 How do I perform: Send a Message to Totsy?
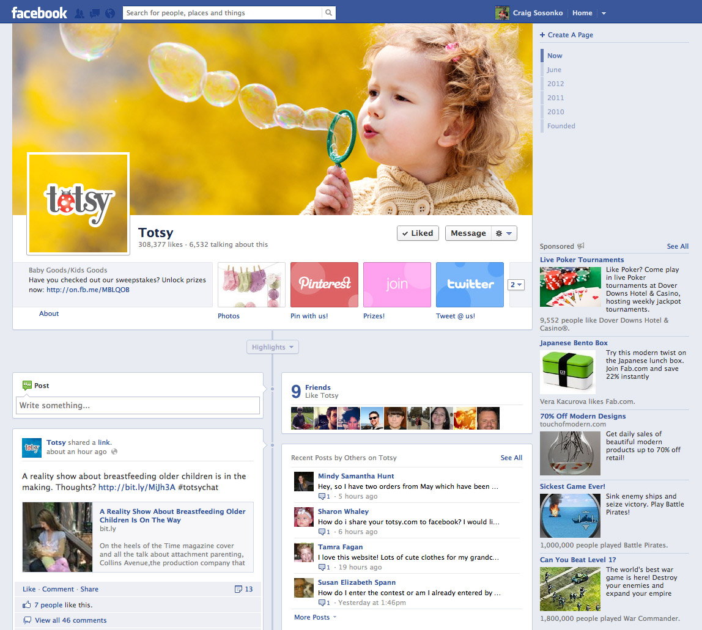coord(468,233)
